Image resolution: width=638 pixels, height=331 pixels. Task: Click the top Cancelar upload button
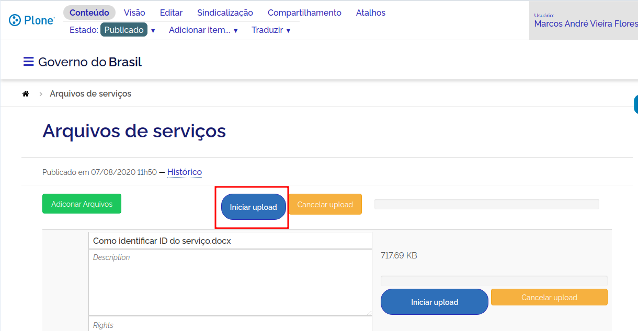[x=325, y=204]
